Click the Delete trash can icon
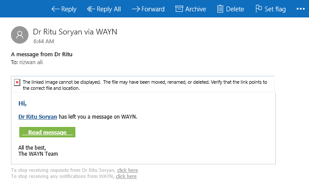The image size is (309, 181). (220, 9)
